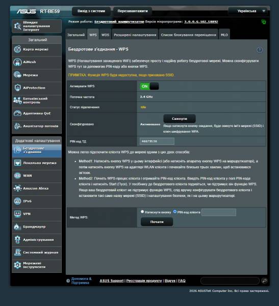The image size is (279, 306).
Task: Open the Відгук feedback link
Action: click(x=170, y=280)
